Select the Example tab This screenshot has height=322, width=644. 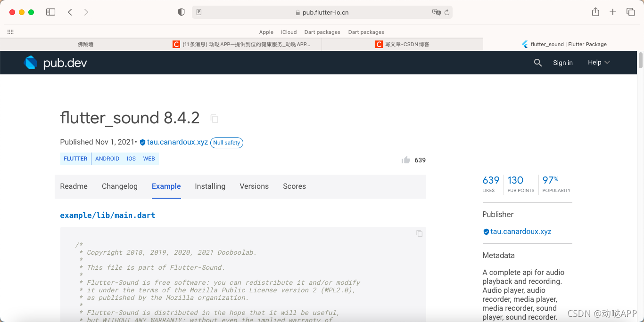pos(166,186)
